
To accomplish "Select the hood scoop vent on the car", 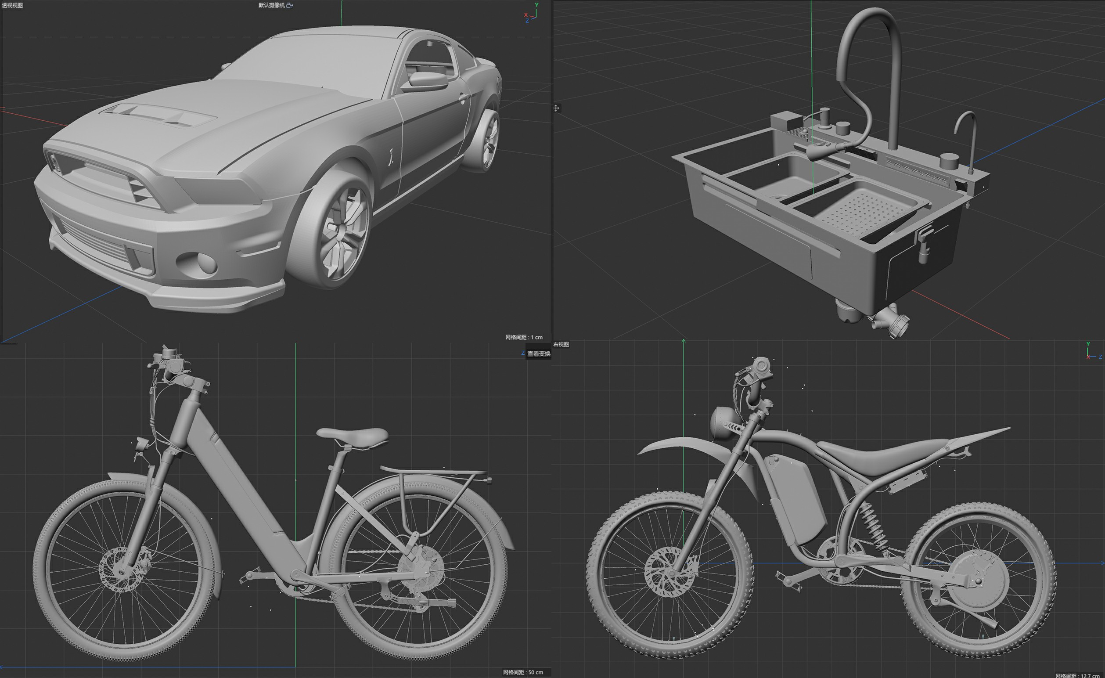I will (x=157, y=115).
